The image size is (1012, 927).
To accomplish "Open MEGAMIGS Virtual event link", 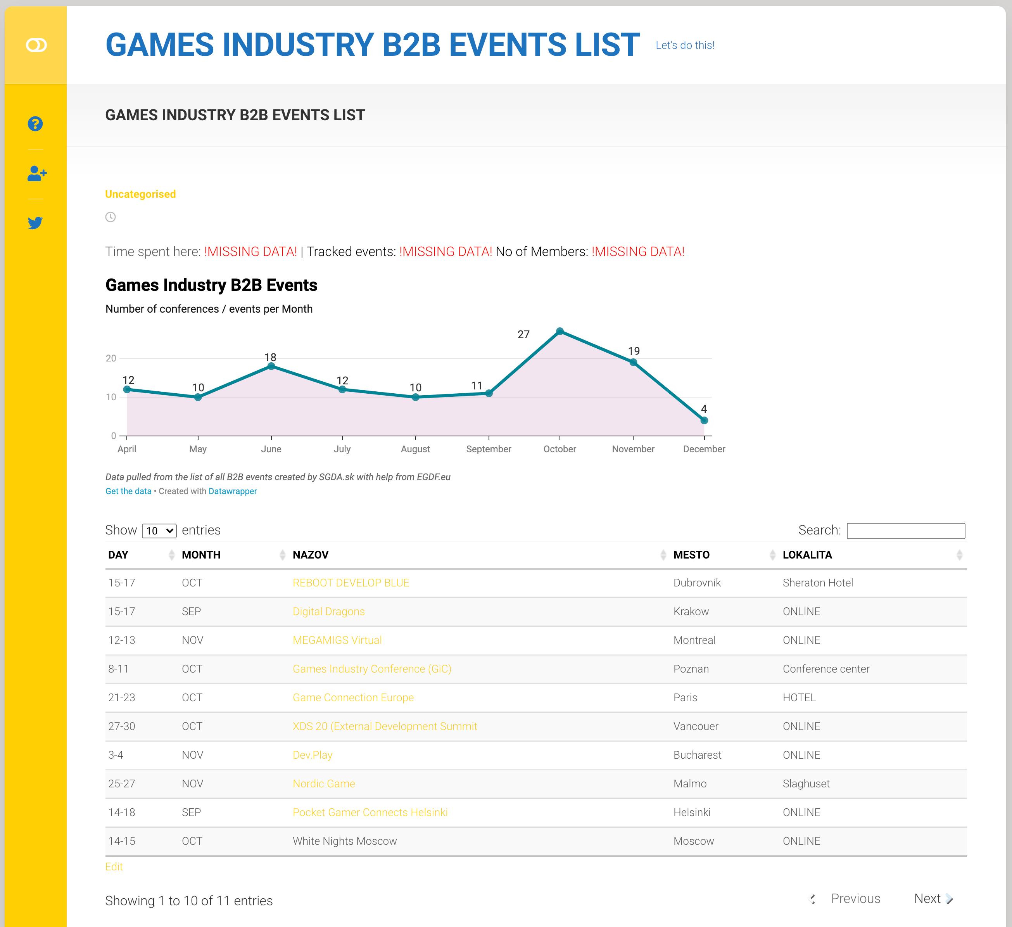I will click(x=337, y=640).
